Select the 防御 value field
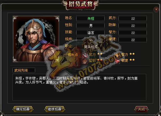This screenshot has height=116, width=161. (133, 26)
